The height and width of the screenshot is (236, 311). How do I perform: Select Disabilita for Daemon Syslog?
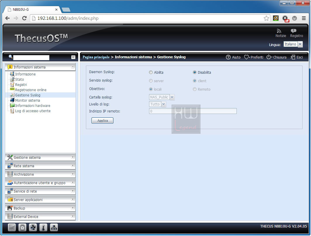click(195, 72)
